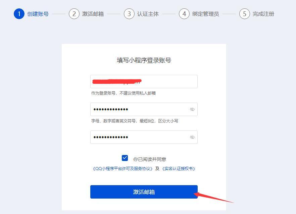296x214 pixels.
Task: Focus the email account input field
Action: click(144, 82)
